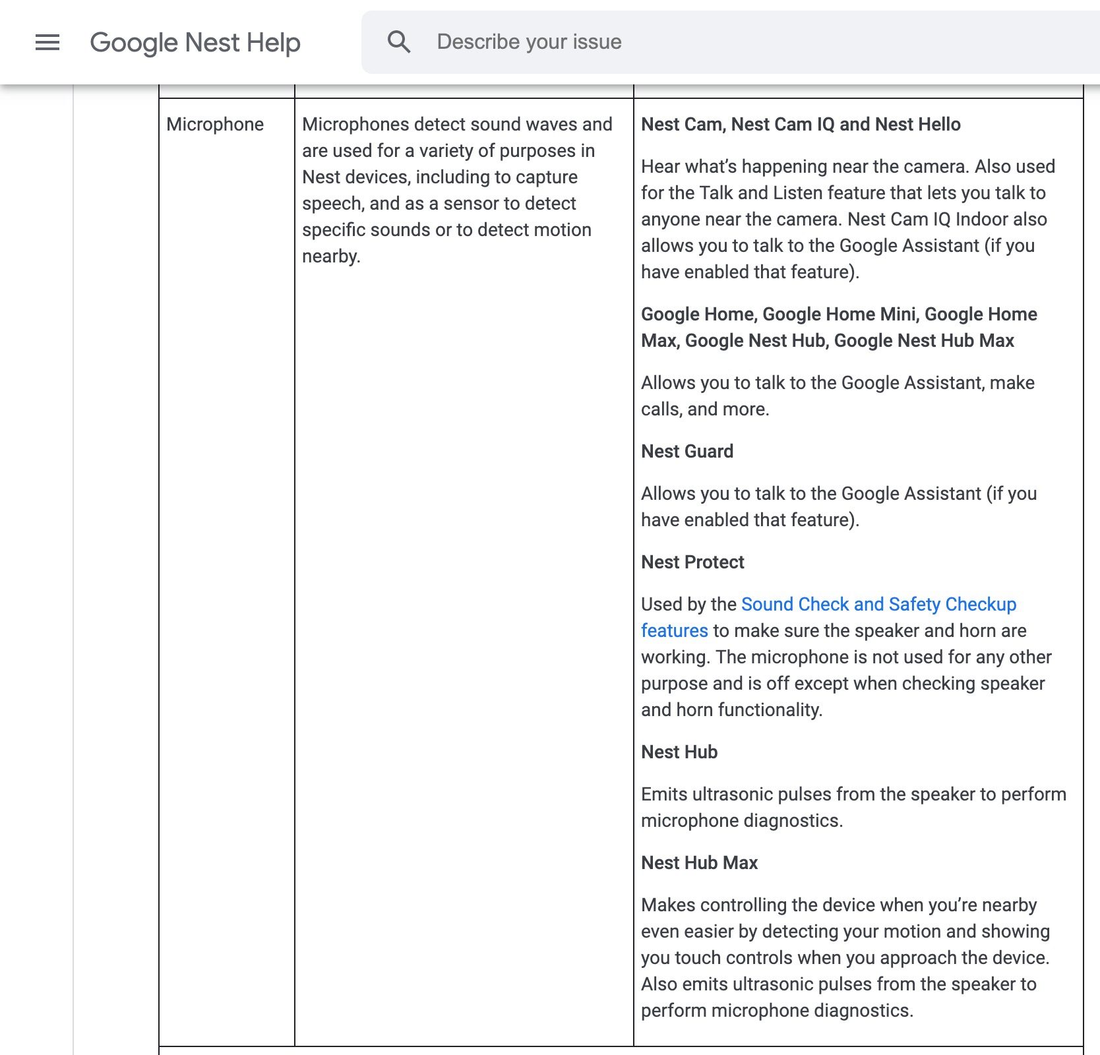Click the Nest Hub Max heading
Viewport: 1100px width, 1055px height.
click(700, 862)
